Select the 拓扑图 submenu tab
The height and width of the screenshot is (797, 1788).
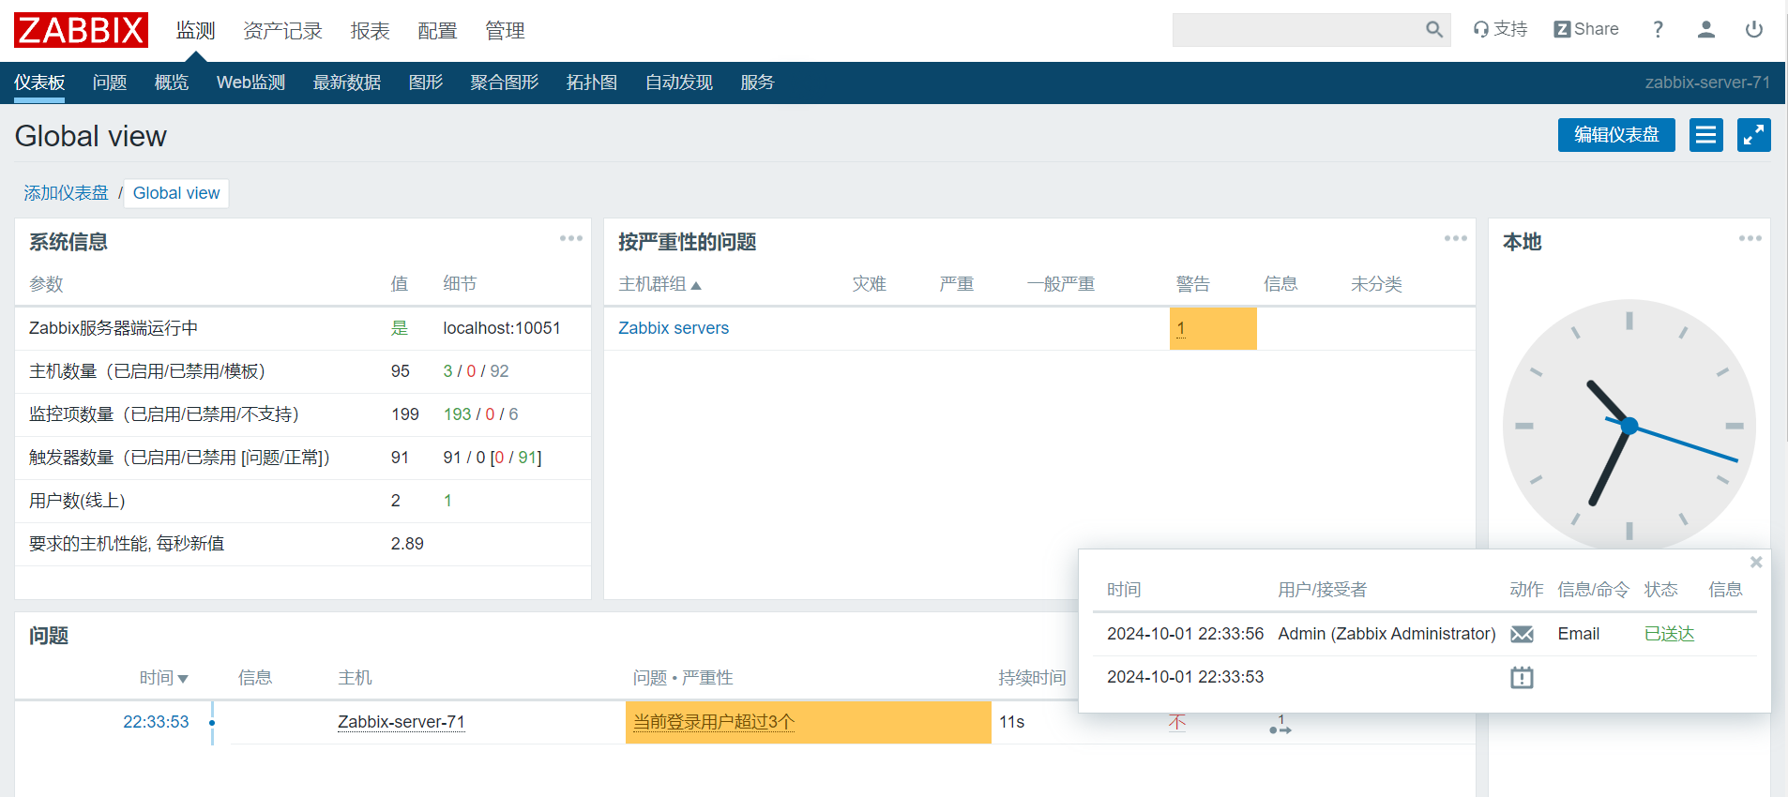click(592, 83)
